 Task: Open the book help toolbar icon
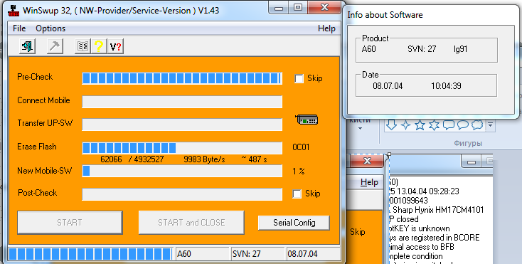click(82, 46)
